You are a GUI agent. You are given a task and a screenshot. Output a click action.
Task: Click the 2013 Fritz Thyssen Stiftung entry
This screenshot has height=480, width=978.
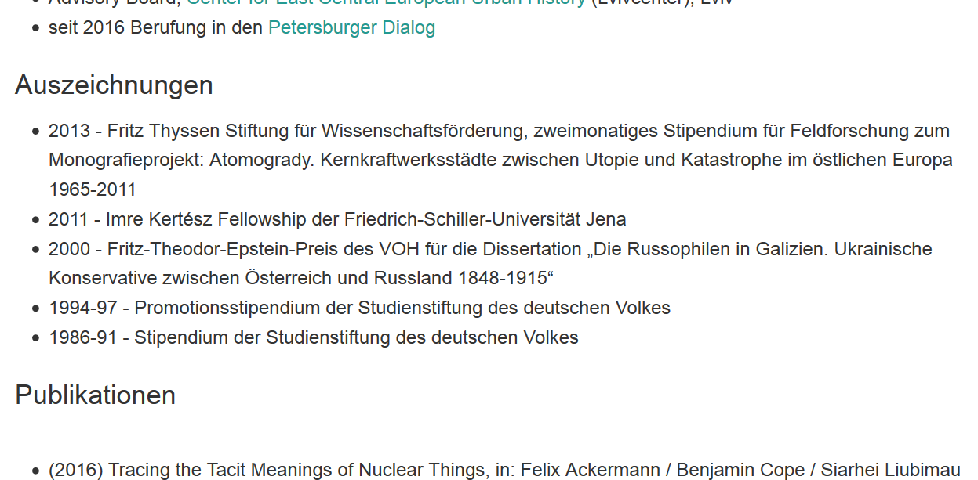(500, 161)
